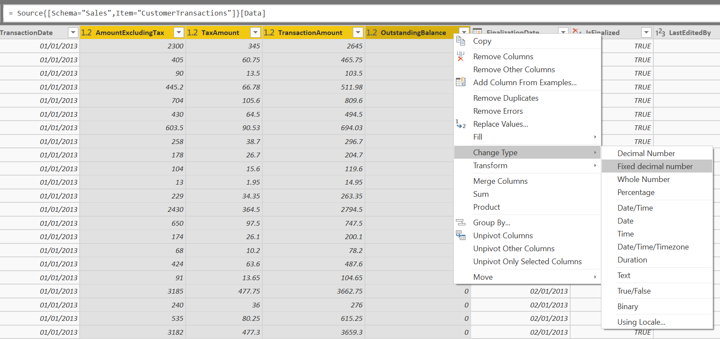720x339 pixels.
Task: Expand the Move submenu
Action: [x=527, y=277]
